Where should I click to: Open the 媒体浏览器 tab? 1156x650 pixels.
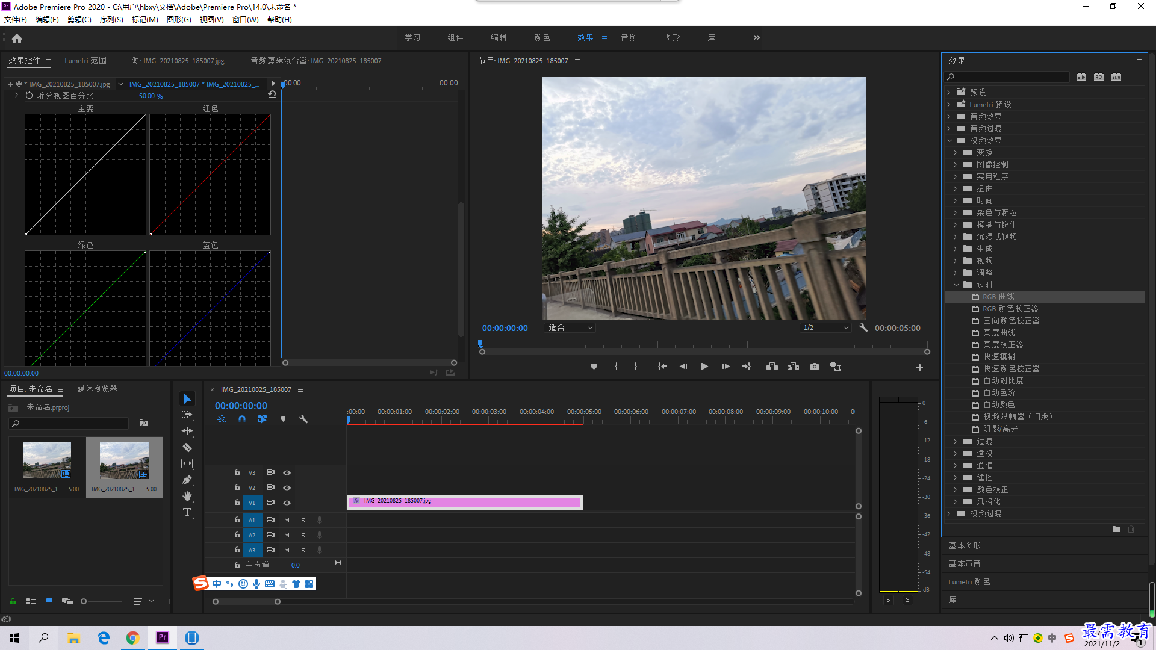97,389
